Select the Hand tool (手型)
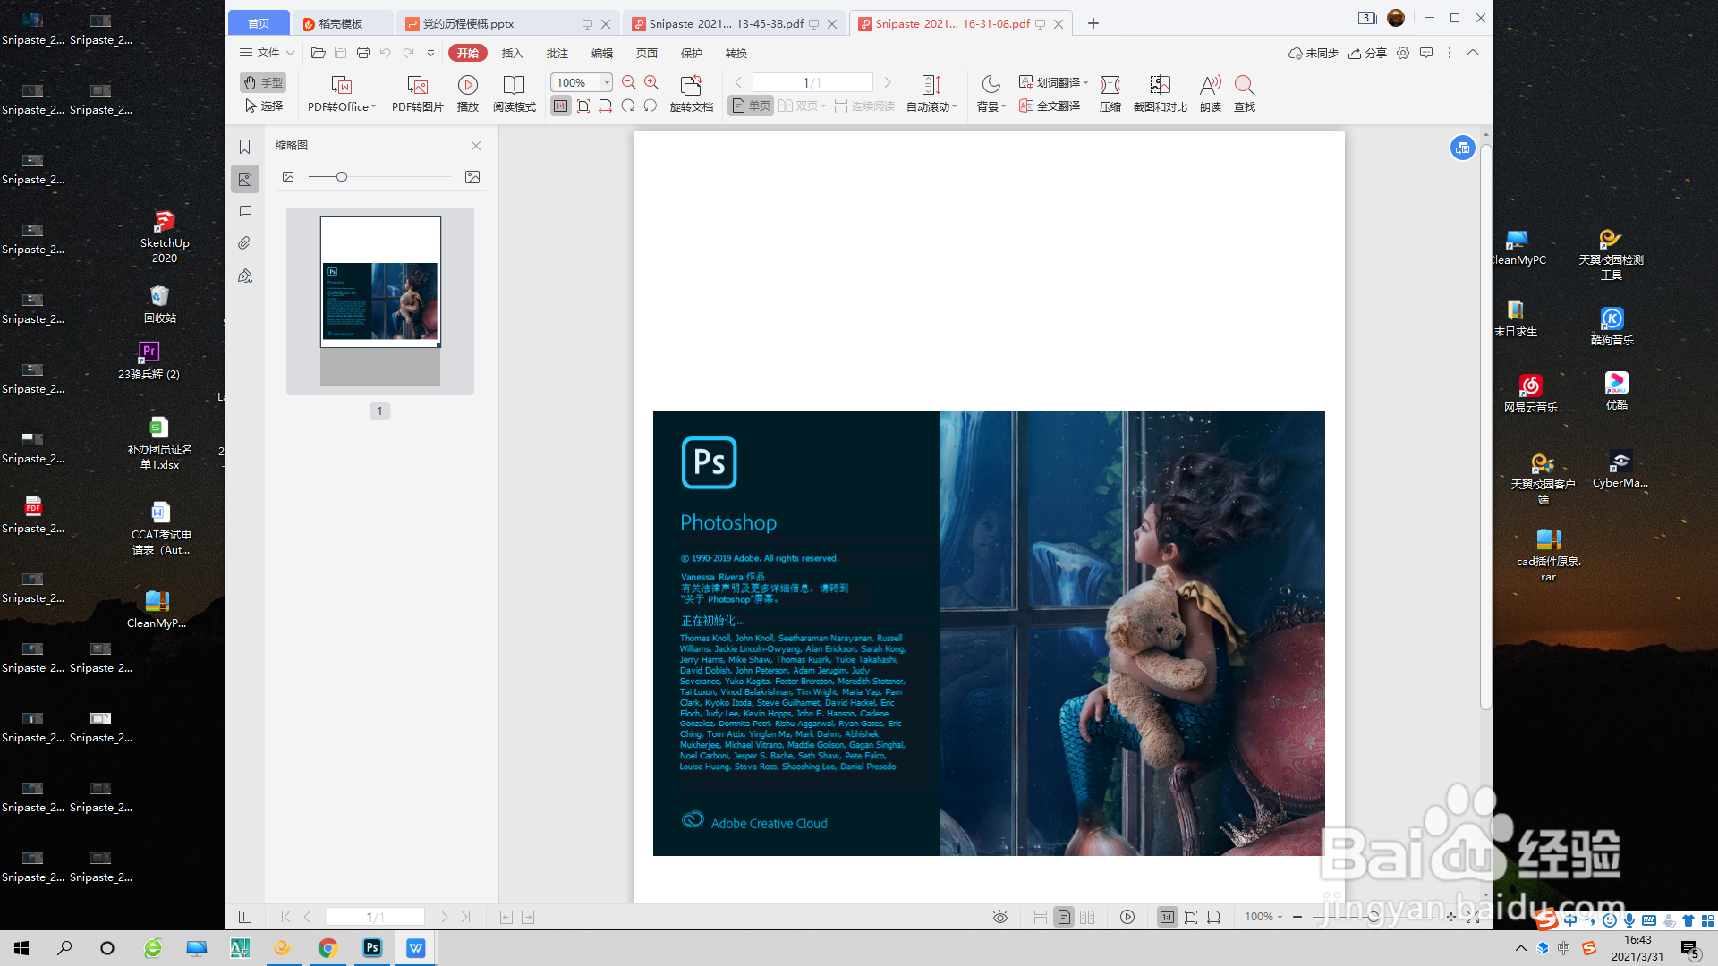1718x966 pixels. click(x=263, y=82)
